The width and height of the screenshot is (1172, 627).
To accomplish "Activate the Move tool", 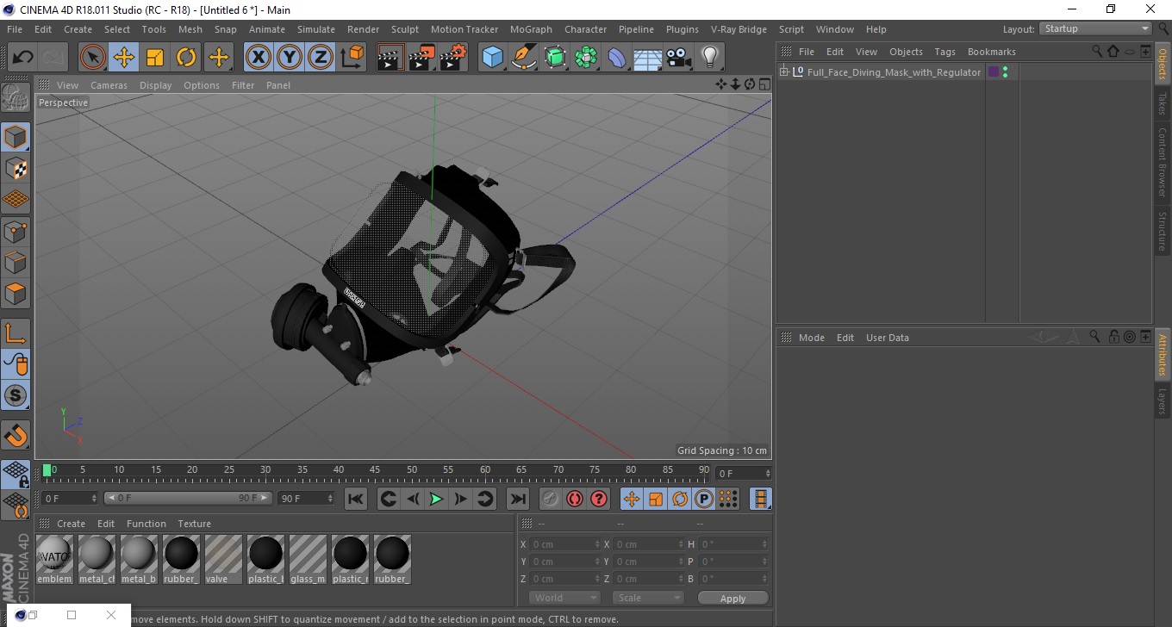I will (124, 58).
